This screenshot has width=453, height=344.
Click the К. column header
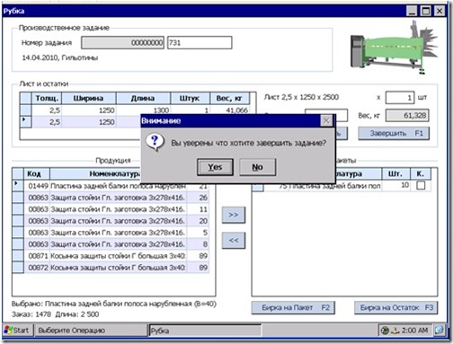coord(421,173)
